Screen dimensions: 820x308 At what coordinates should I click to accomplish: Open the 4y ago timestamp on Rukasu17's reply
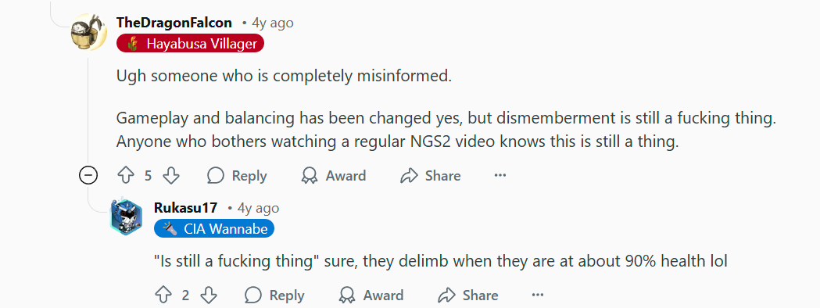tap(258, 208)
